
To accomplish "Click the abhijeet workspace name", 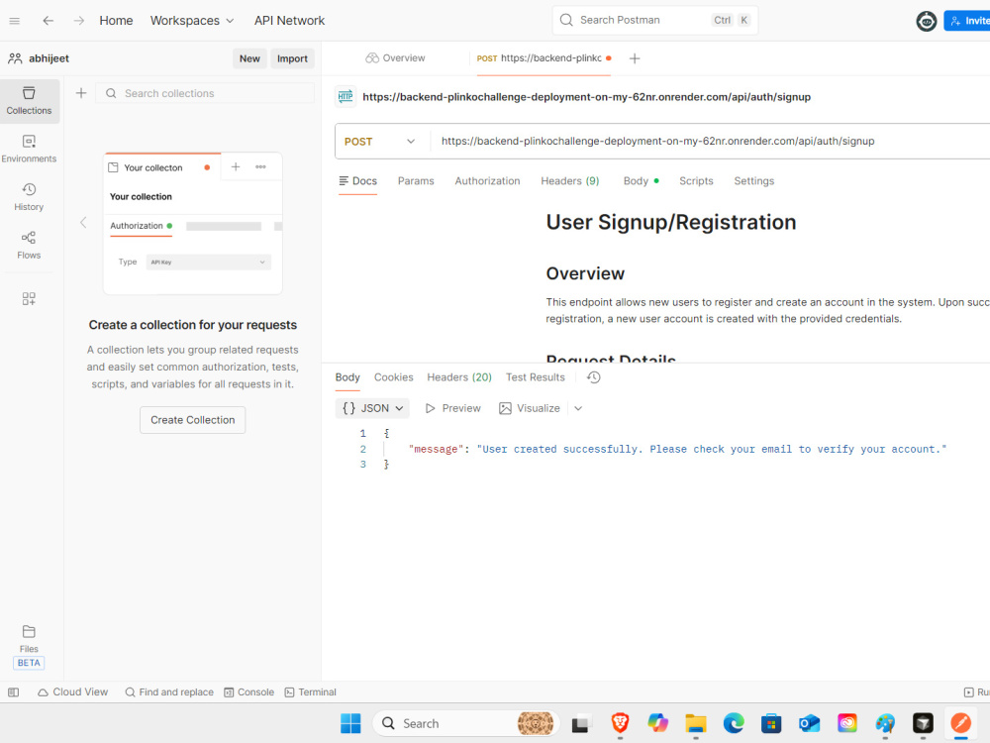I will click(49, 58).
